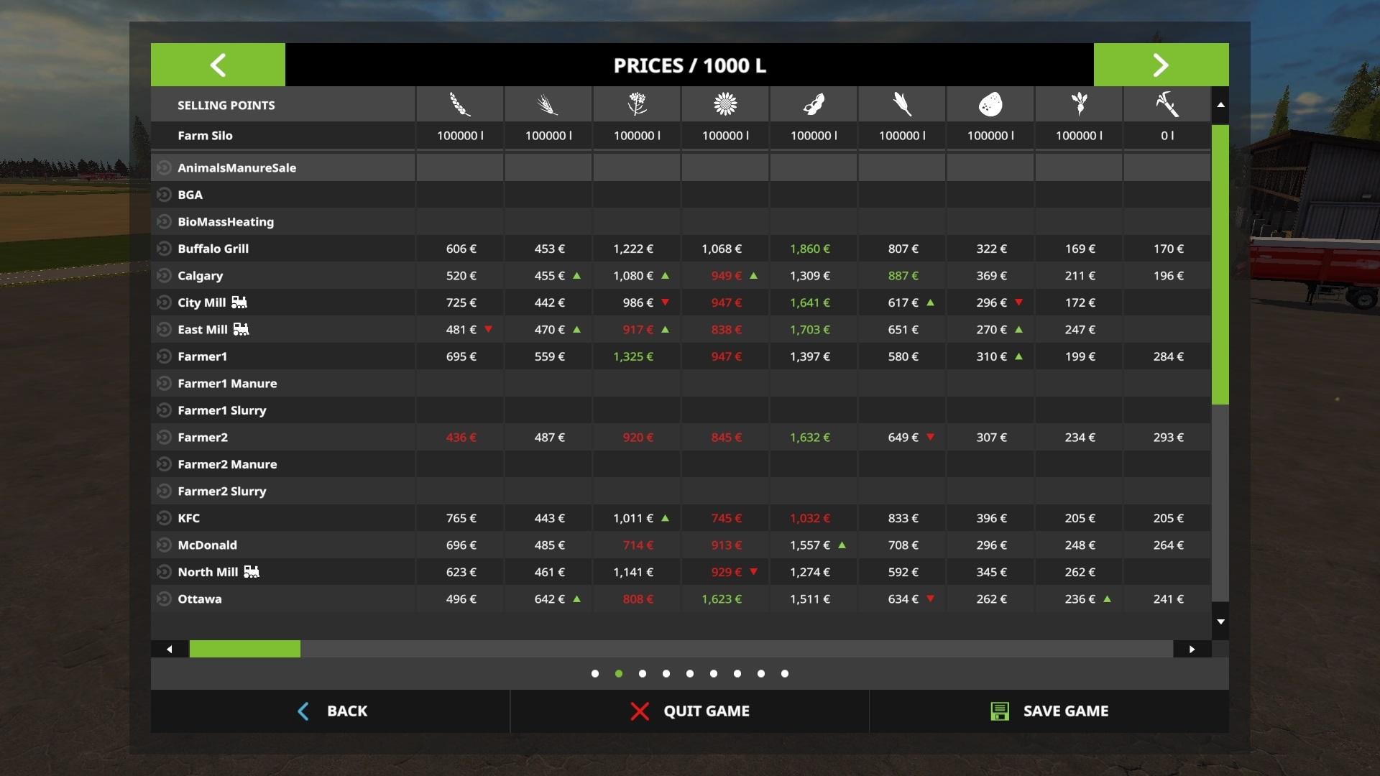Toggle the round marker beside Calgary
The image size is (1380, 776).
tap(164, 276)
